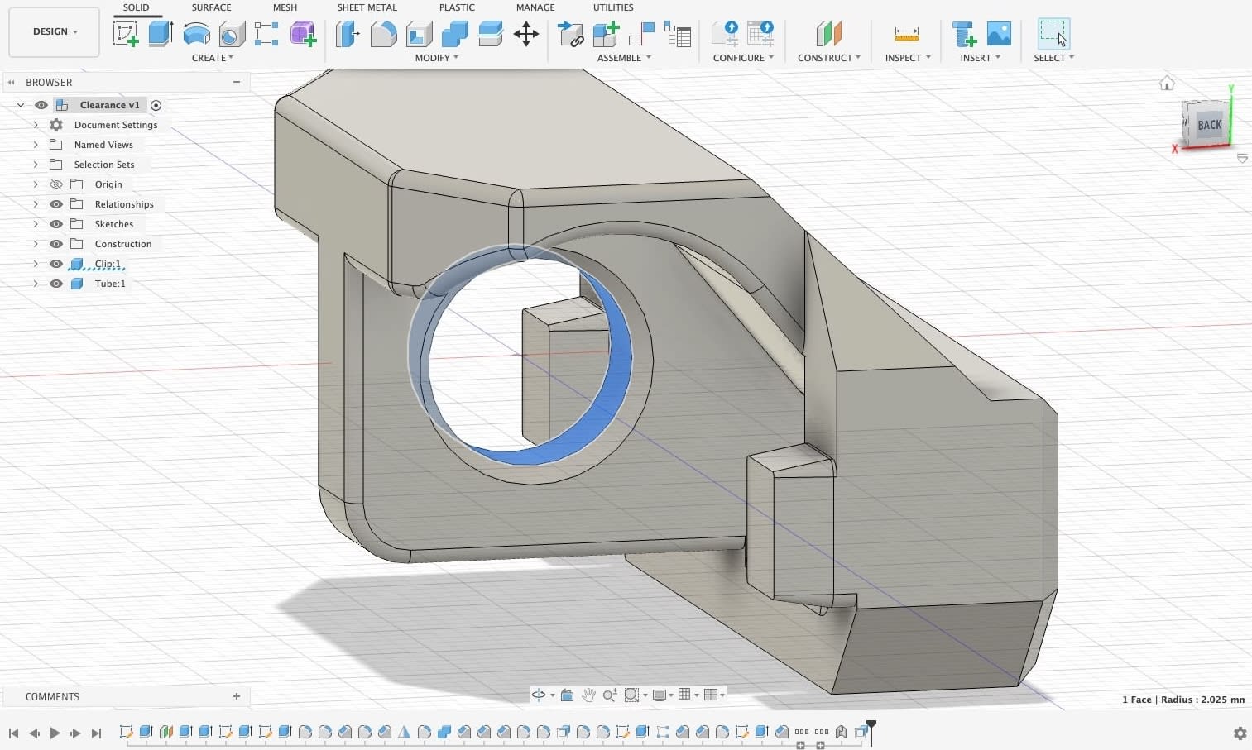Image resolution: width=1252 pixels, height=750 pixels.
Task: Activate the window Select tool
Action: [x=1053, y=34]
